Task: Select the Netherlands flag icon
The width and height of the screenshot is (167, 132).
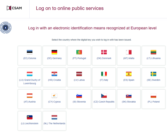Action: click(54, 117)
